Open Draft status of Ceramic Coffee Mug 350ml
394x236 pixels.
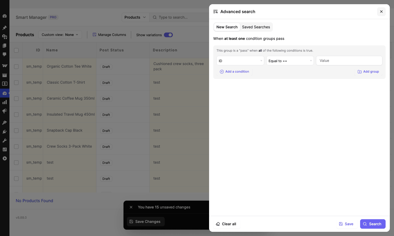[x=106, y=99]
